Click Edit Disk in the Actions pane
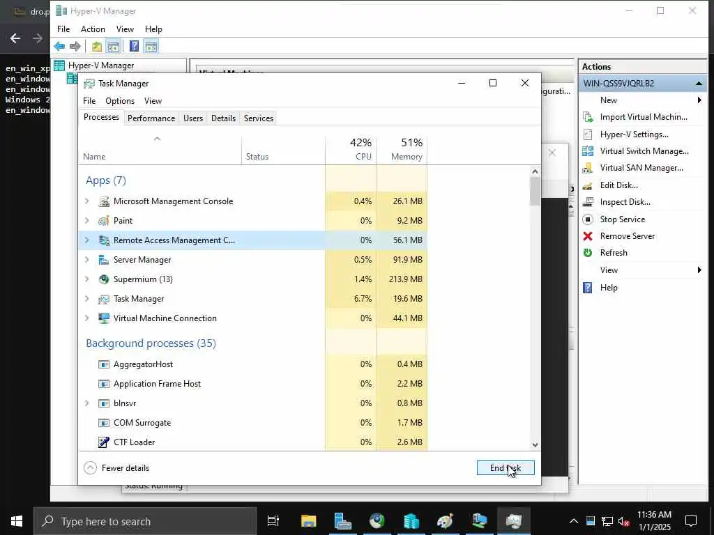Image resolution: width=714 pixels, height=535 pixels. click(619, 185)
